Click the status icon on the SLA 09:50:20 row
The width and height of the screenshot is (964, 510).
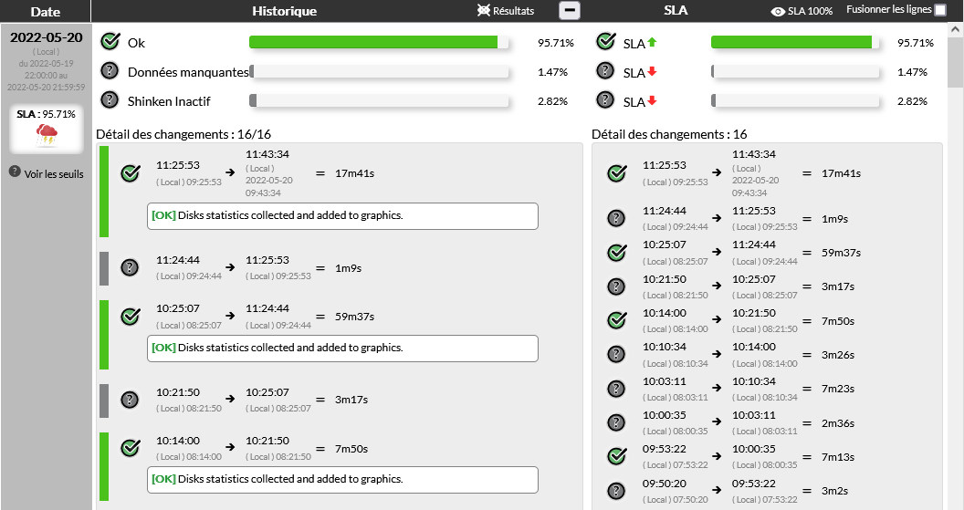point(617,490)
